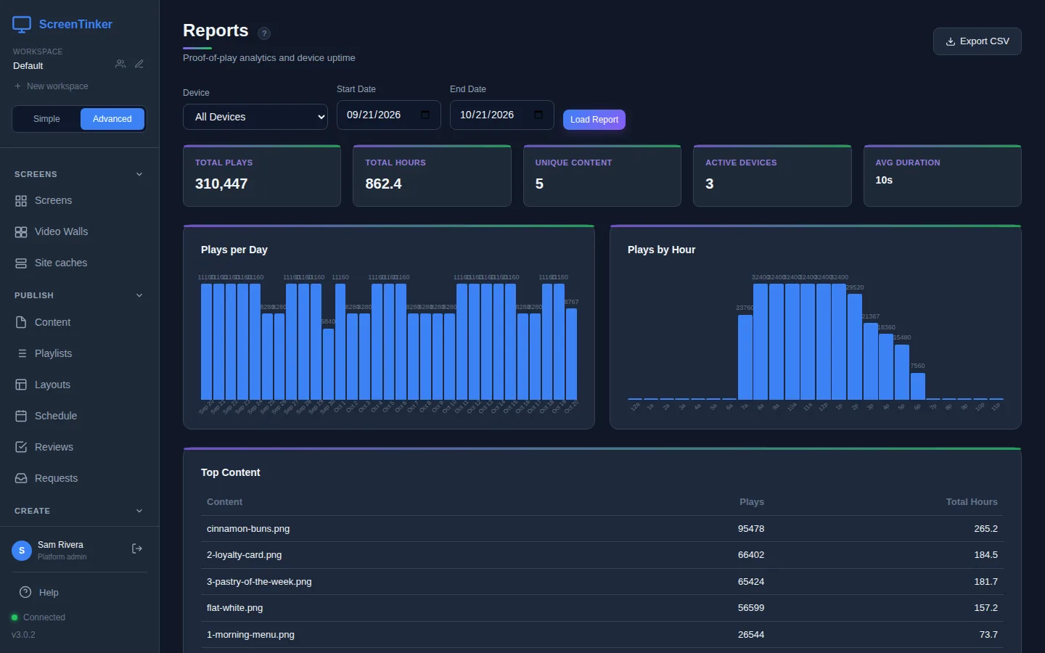This screenshot has height=653, width=1045.
Task: Click the Playlists list icon
Action: 21,353
